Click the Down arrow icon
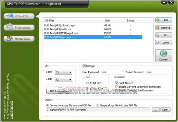Viewport: 178px width, 122px height. 158,42
